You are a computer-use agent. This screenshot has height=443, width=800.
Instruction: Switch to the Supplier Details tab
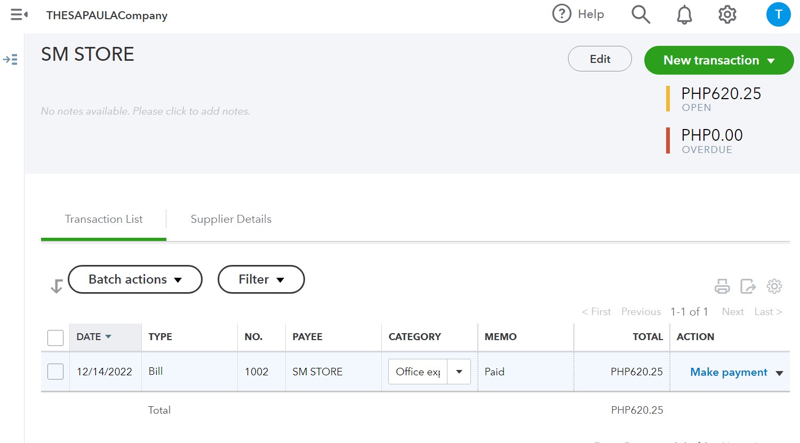coord(231,219)
